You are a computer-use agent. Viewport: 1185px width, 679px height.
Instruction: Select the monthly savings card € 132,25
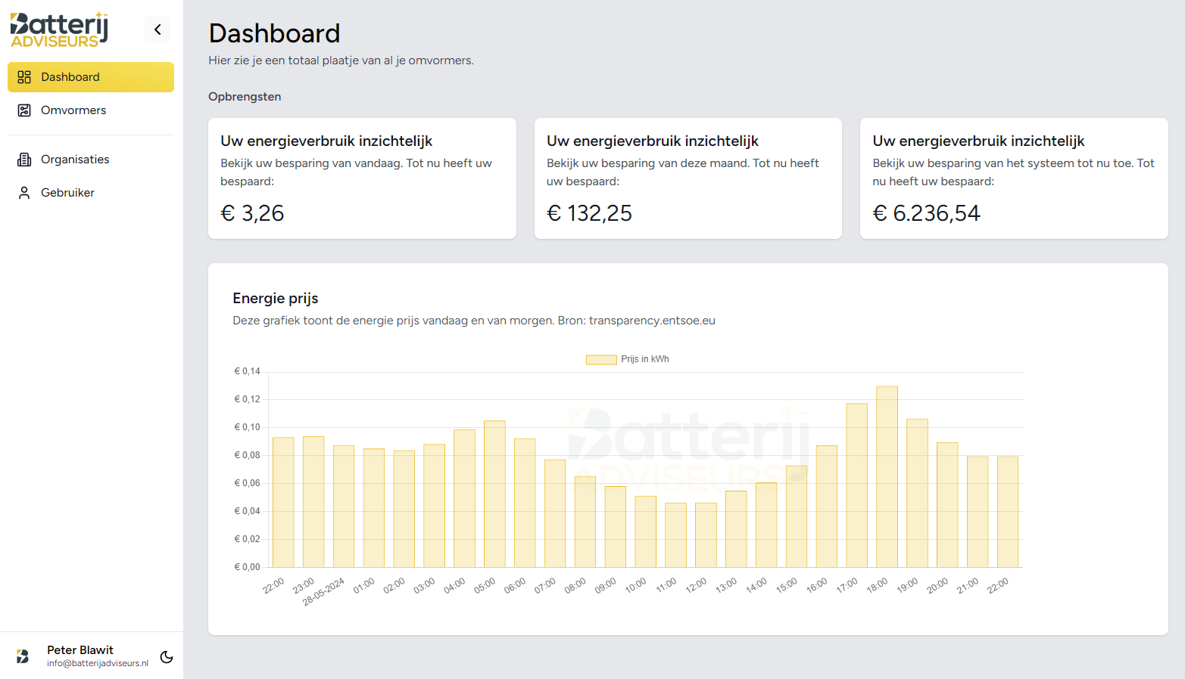688,178
